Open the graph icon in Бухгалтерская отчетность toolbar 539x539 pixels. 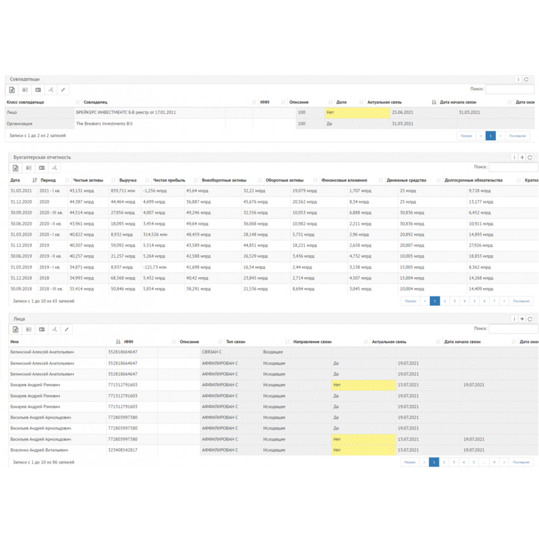(54, 168)
